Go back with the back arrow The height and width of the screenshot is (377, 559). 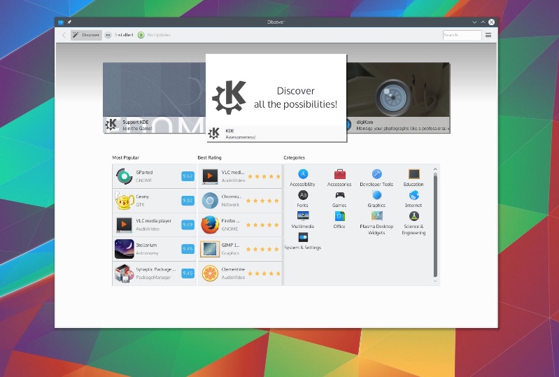click(64, 35)
